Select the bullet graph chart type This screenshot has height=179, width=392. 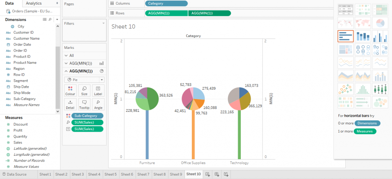pyautogui.click(x=363, y=102)
